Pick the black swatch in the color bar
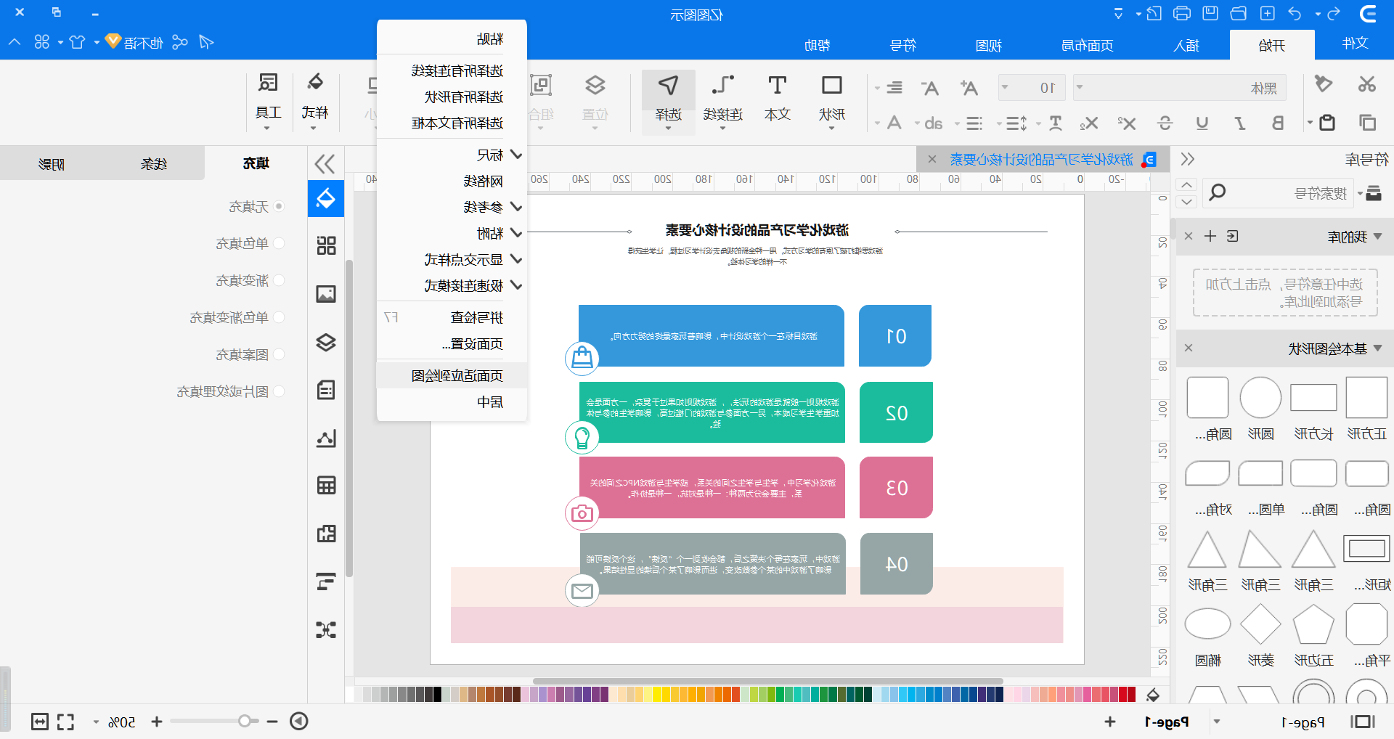1394x739 pixels. coord(437,695)
